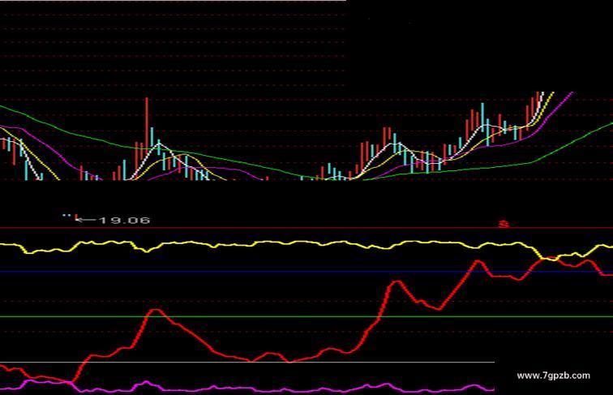Select the red S sell signal marker

[x=504, y=224]
